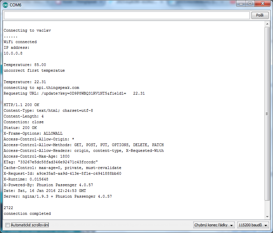
Task: Click the 'uncorrect first temperatue' line
Action: (x=34, y=70)
